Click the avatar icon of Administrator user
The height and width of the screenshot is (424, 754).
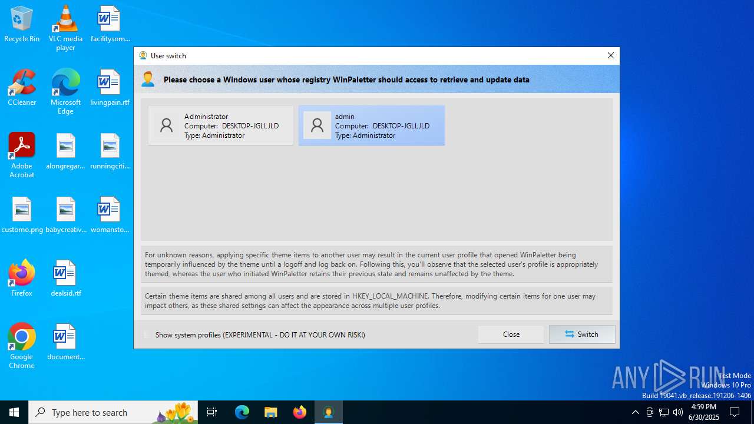(x=167, y=125)
